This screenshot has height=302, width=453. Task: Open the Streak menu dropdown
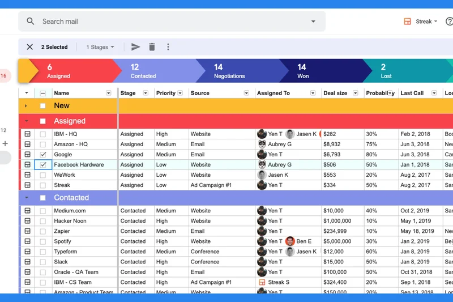[426, 22]
